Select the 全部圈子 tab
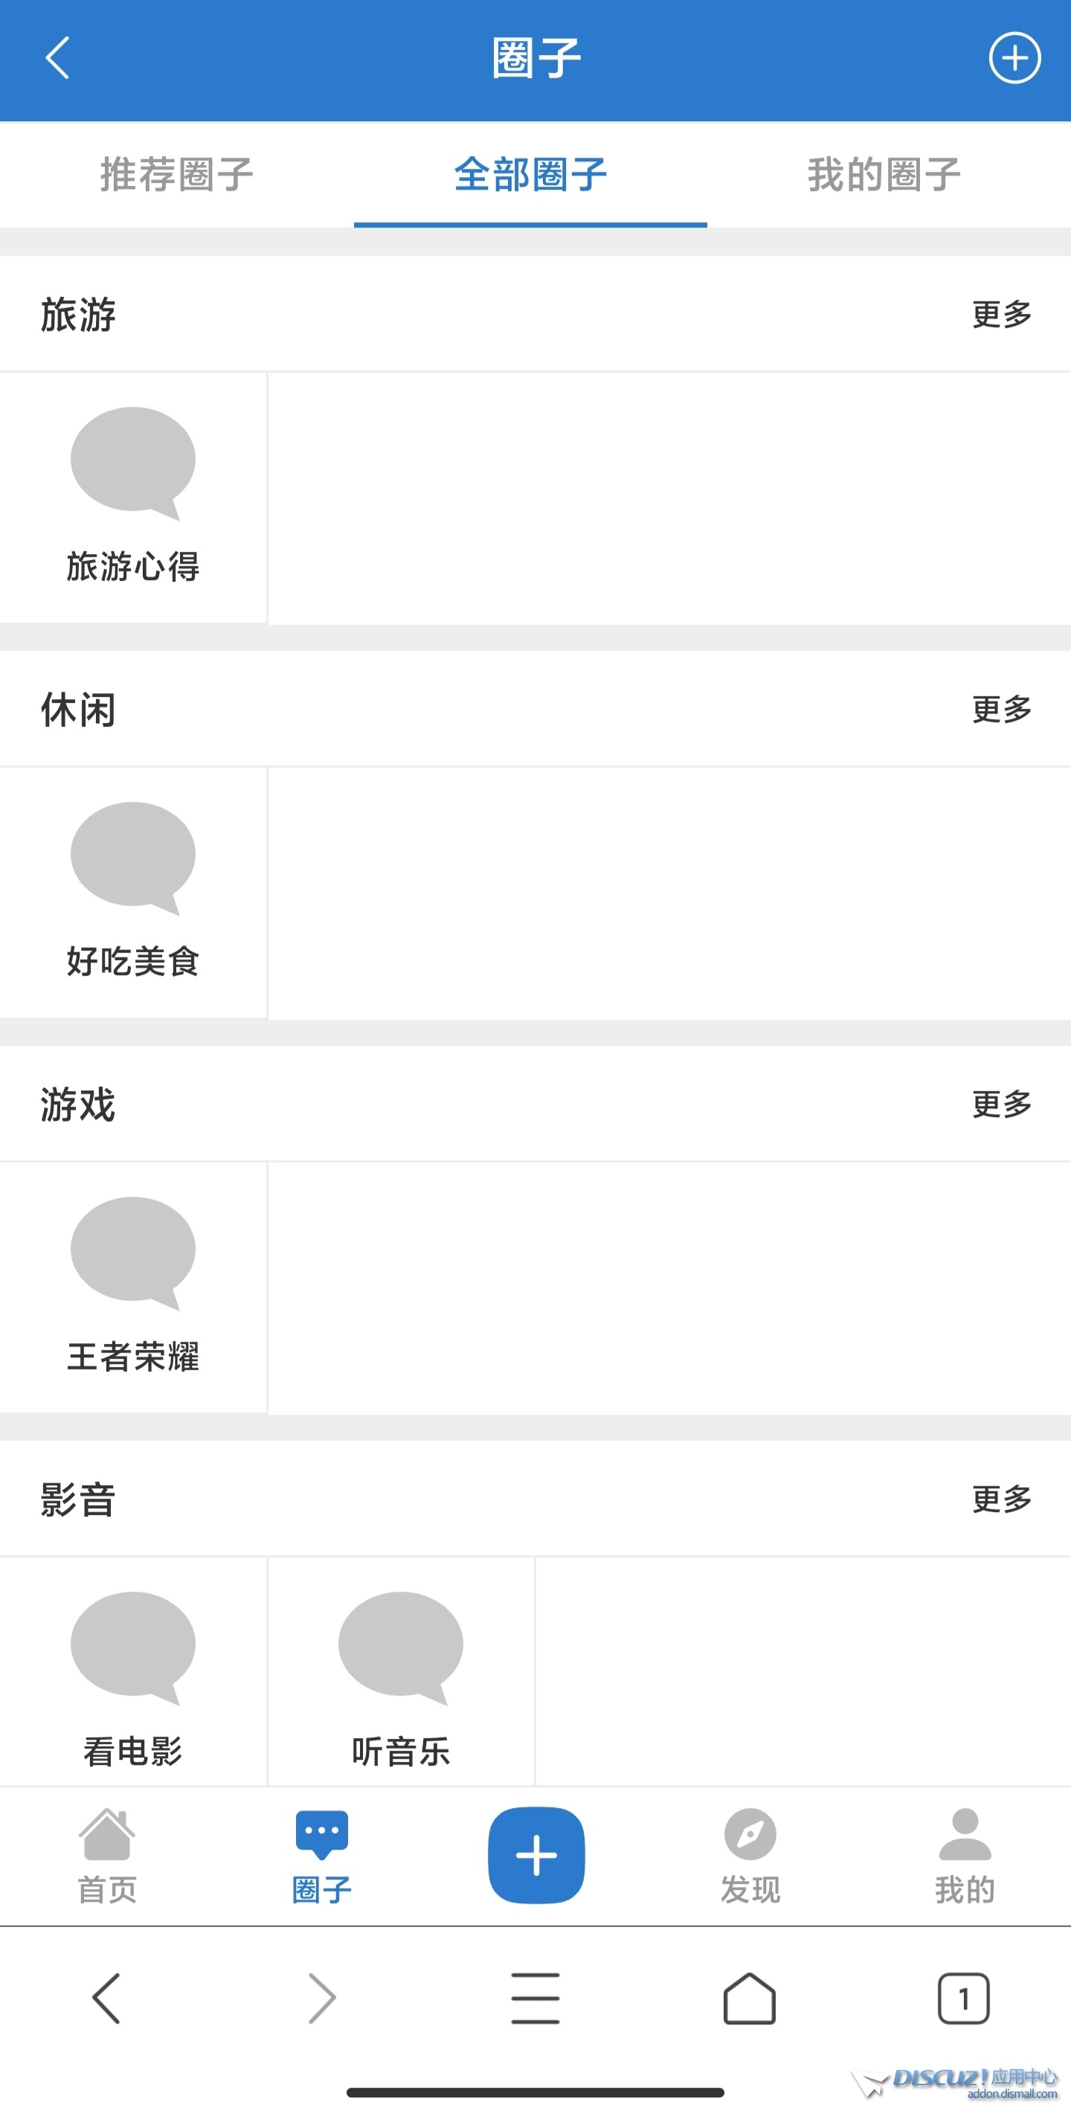The width and height of the screenshot is (1071, 2113). 530,175
